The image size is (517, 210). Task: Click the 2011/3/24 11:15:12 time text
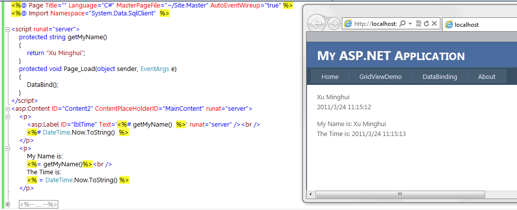(x=344, y=107)
